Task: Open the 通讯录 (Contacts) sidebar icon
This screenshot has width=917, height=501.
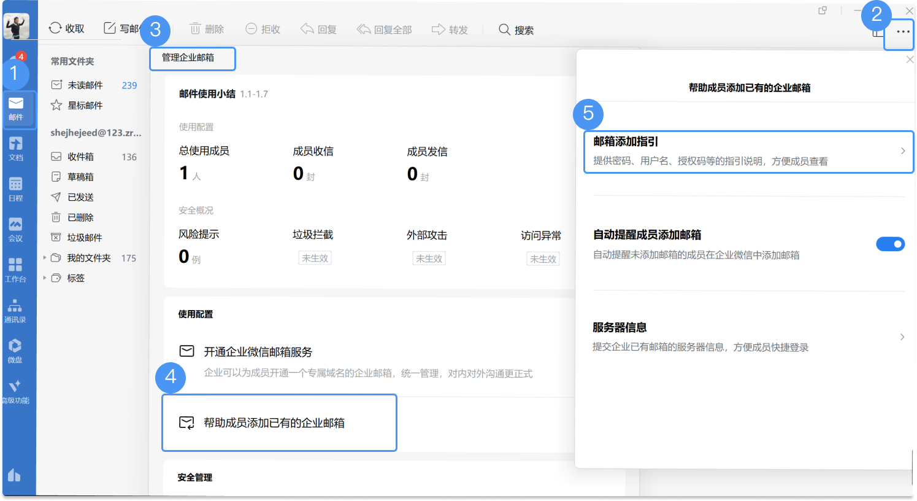Action: [15, 310]
